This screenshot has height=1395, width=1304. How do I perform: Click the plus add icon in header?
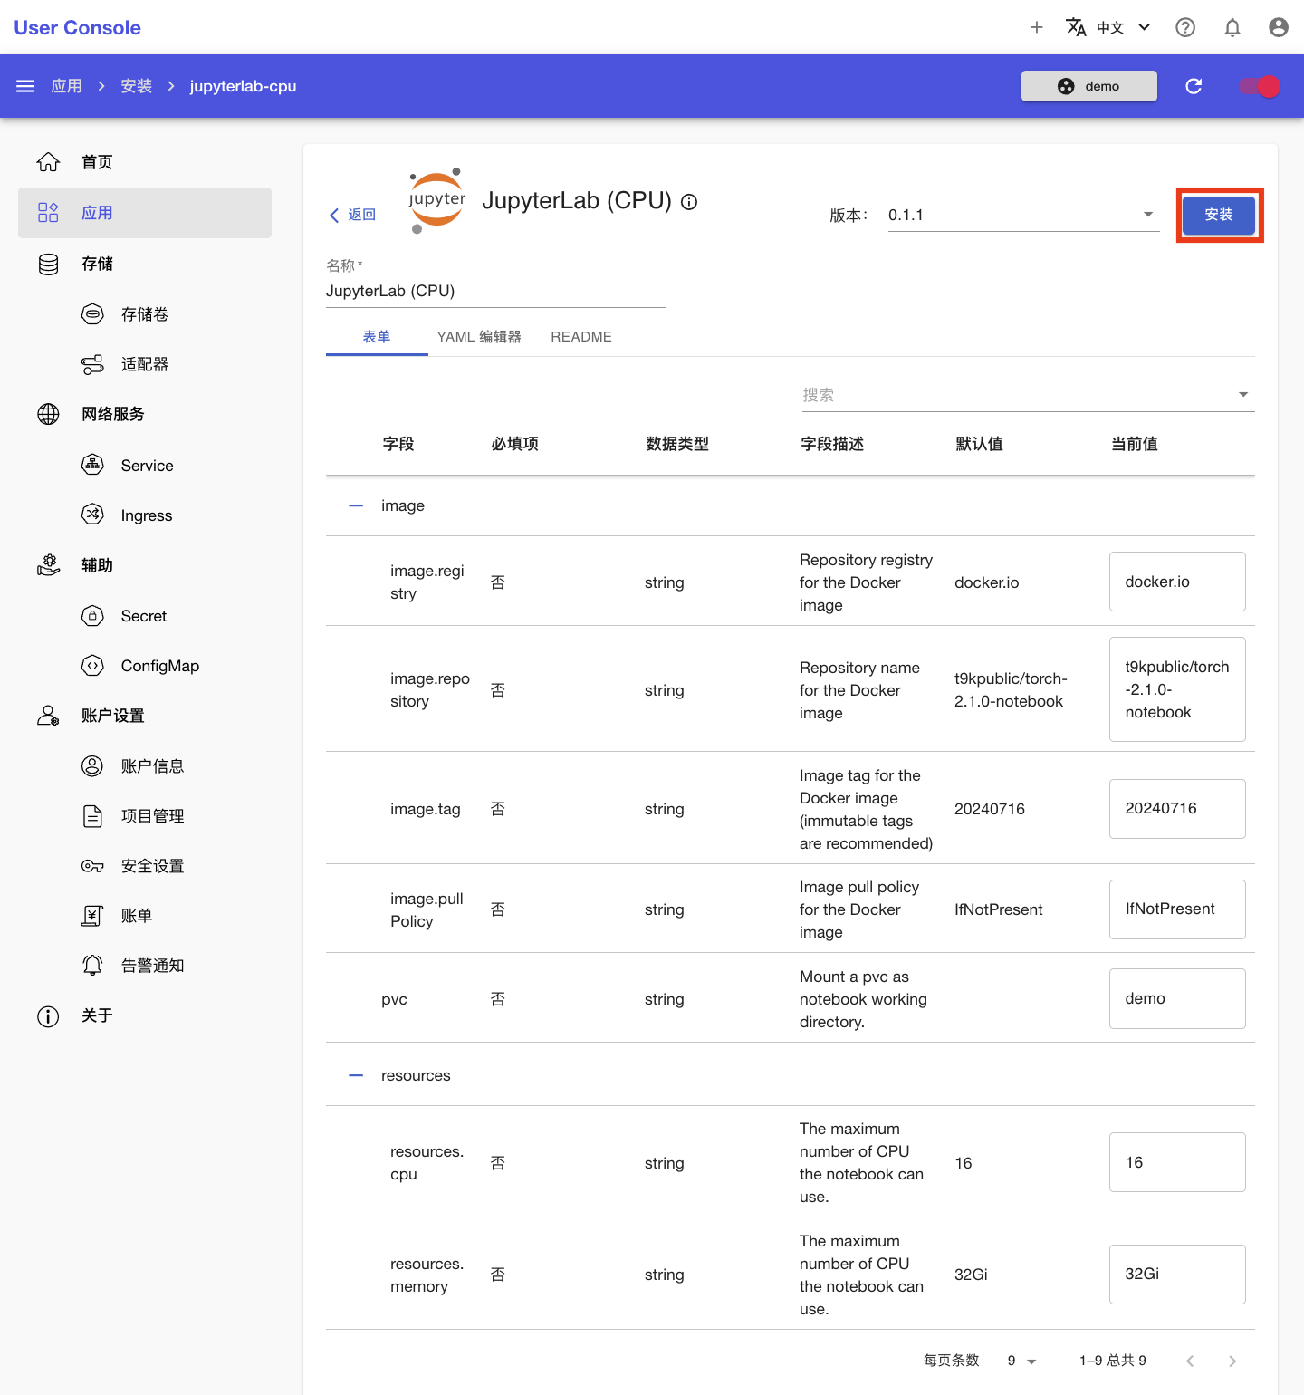tap(1037, 27)
